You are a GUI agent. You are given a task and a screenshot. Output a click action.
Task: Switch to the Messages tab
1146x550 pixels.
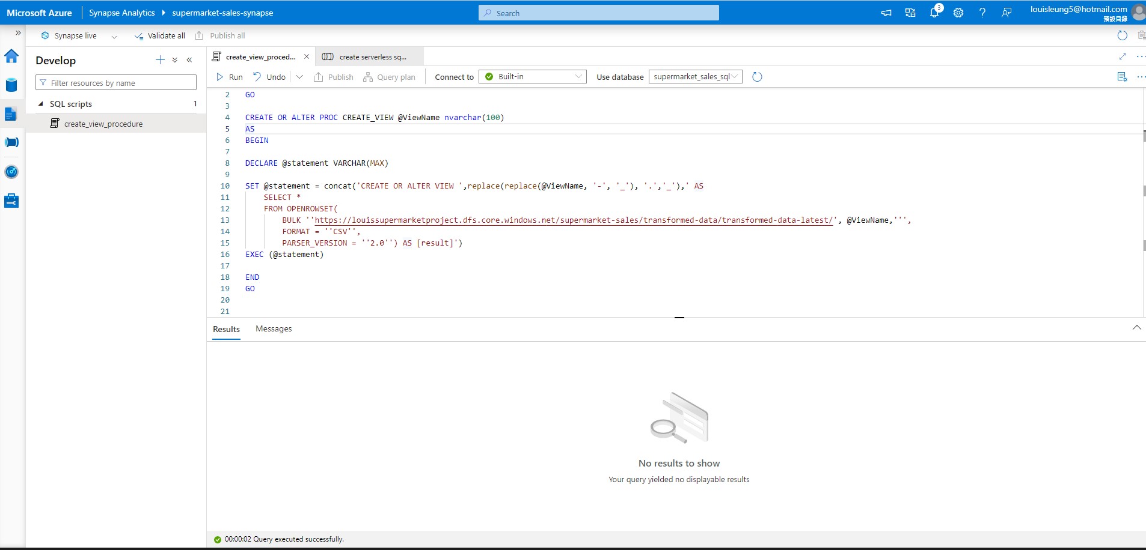coord(274,328)
